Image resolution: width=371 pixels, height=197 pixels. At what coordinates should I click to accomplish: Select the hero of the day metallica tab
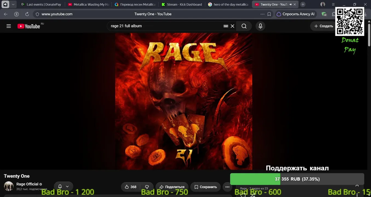[228, 4]
